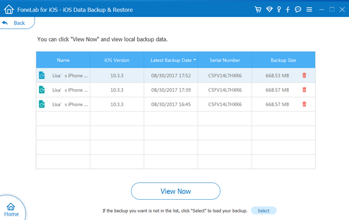
Task: Click the date 08/30/2017 17:39
Action: coord(171,90)
